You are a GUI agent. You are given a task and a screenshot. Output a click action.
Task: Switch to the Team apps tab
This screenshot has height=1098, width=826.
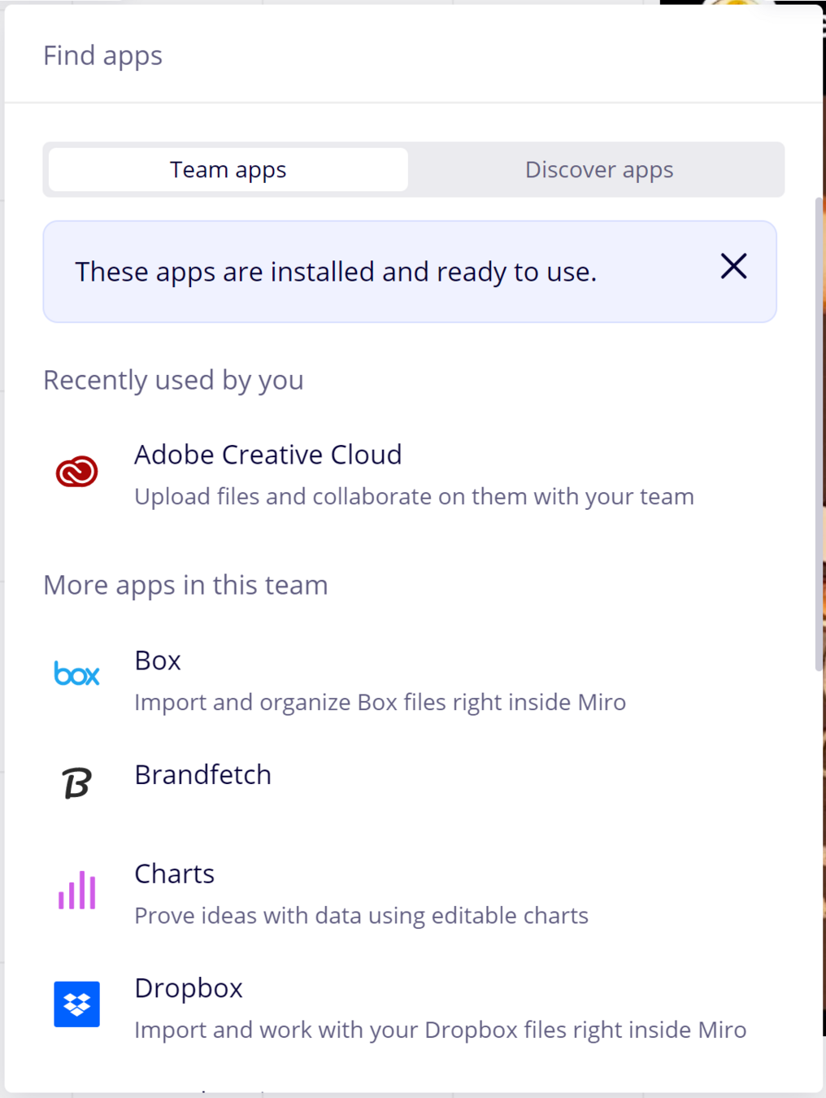pos(228,169)
